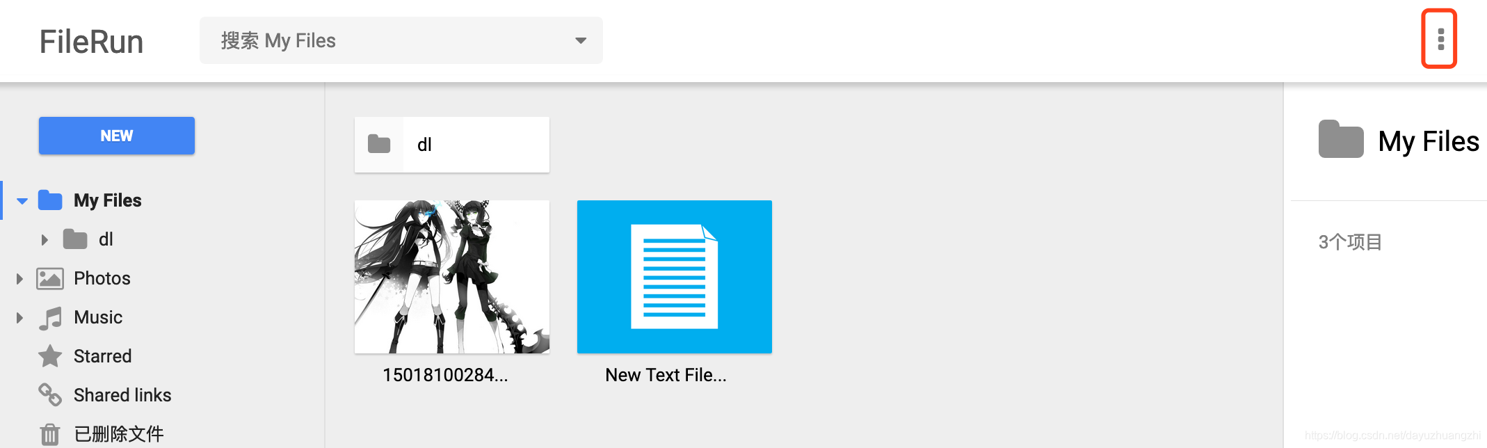
Task: Click the Starred star icon
Action: [x=50, y=356]
